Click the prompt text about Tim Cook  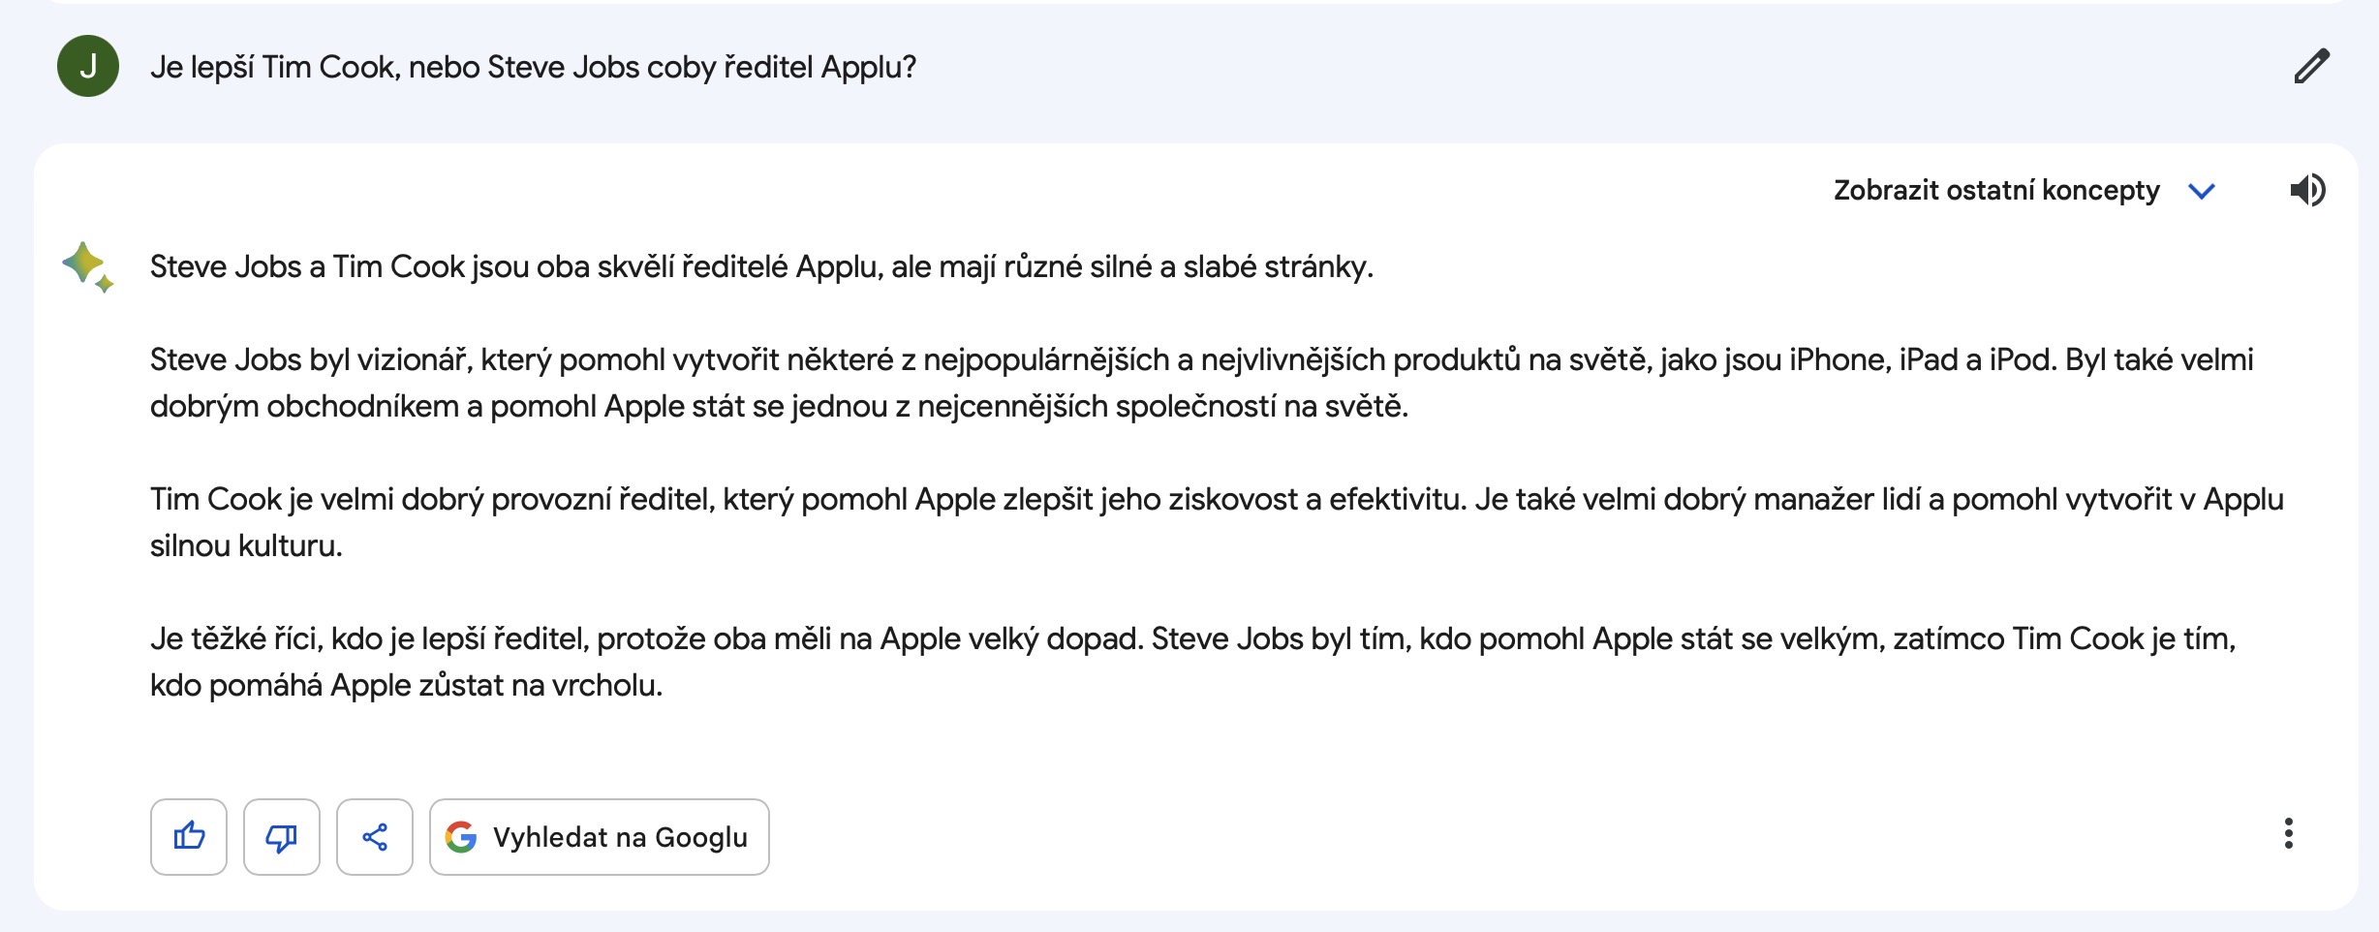533,67
